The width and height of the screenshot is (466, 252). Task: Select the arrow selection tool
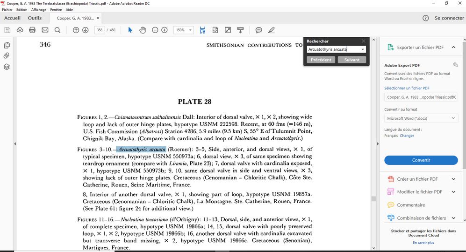130,30
